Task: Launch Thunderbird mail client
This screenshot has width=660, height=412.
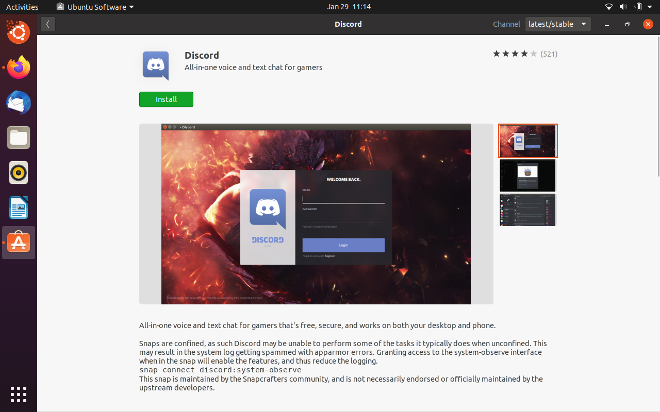Action: tap(18, 102)
